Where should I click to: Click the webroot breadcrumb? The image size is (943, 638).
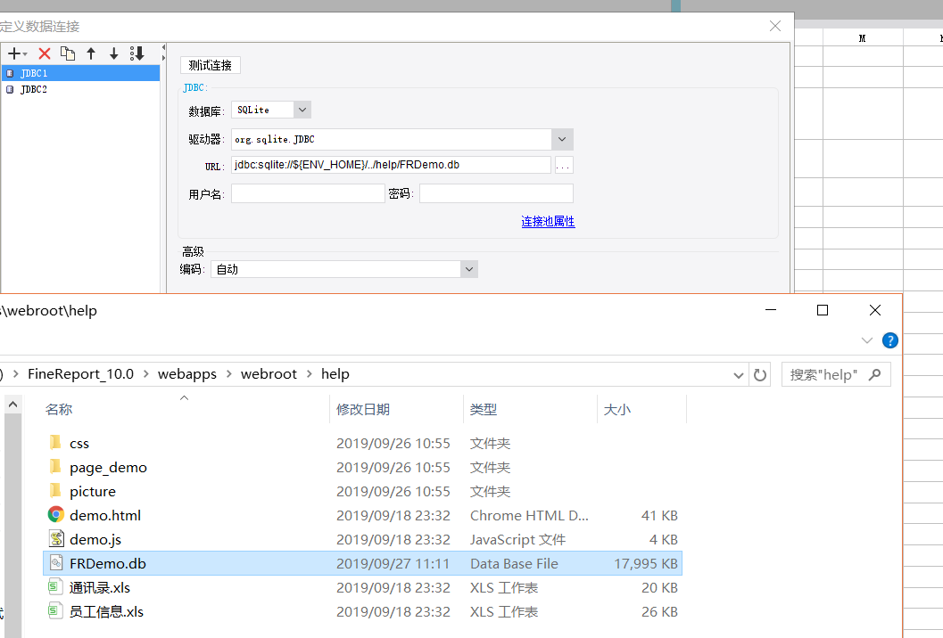coord(269,373)
